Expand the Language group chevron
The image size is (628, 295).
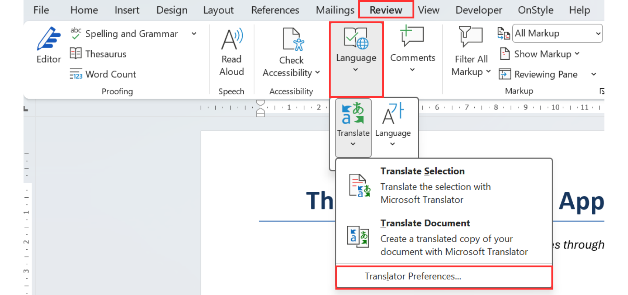coord(355,69)
